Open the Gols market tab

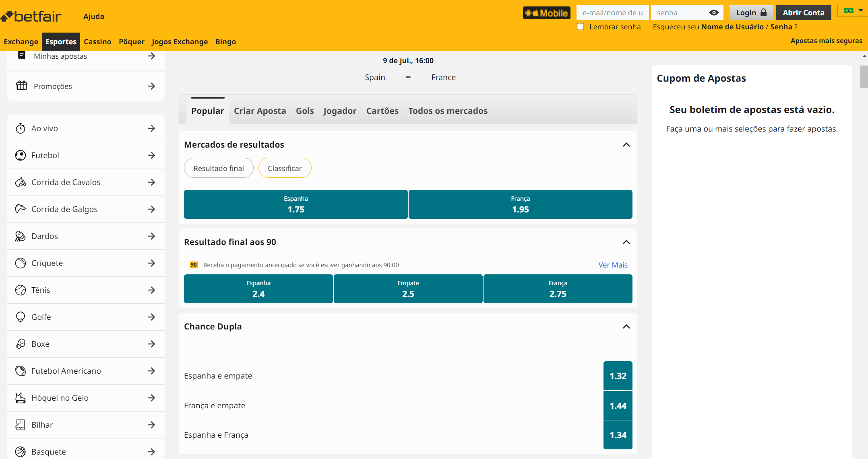(305, 111)
